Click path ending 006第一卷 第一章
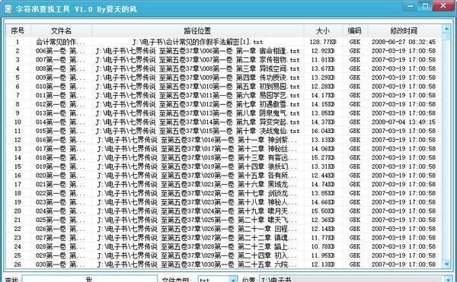This screenshot has width=457, height=282. point(197,51)
